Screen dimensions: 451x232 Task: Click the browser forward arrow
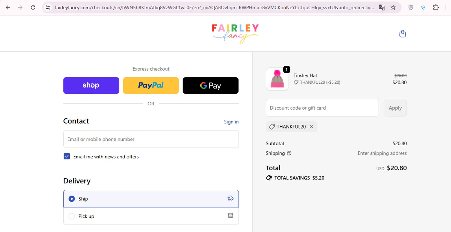20,8
